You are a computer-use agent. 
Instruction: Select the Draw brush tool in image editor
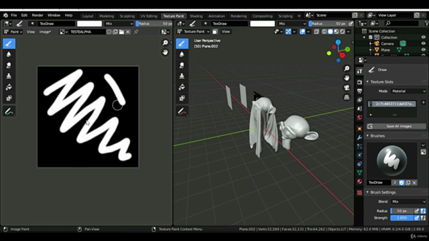[x=9, y=44]
